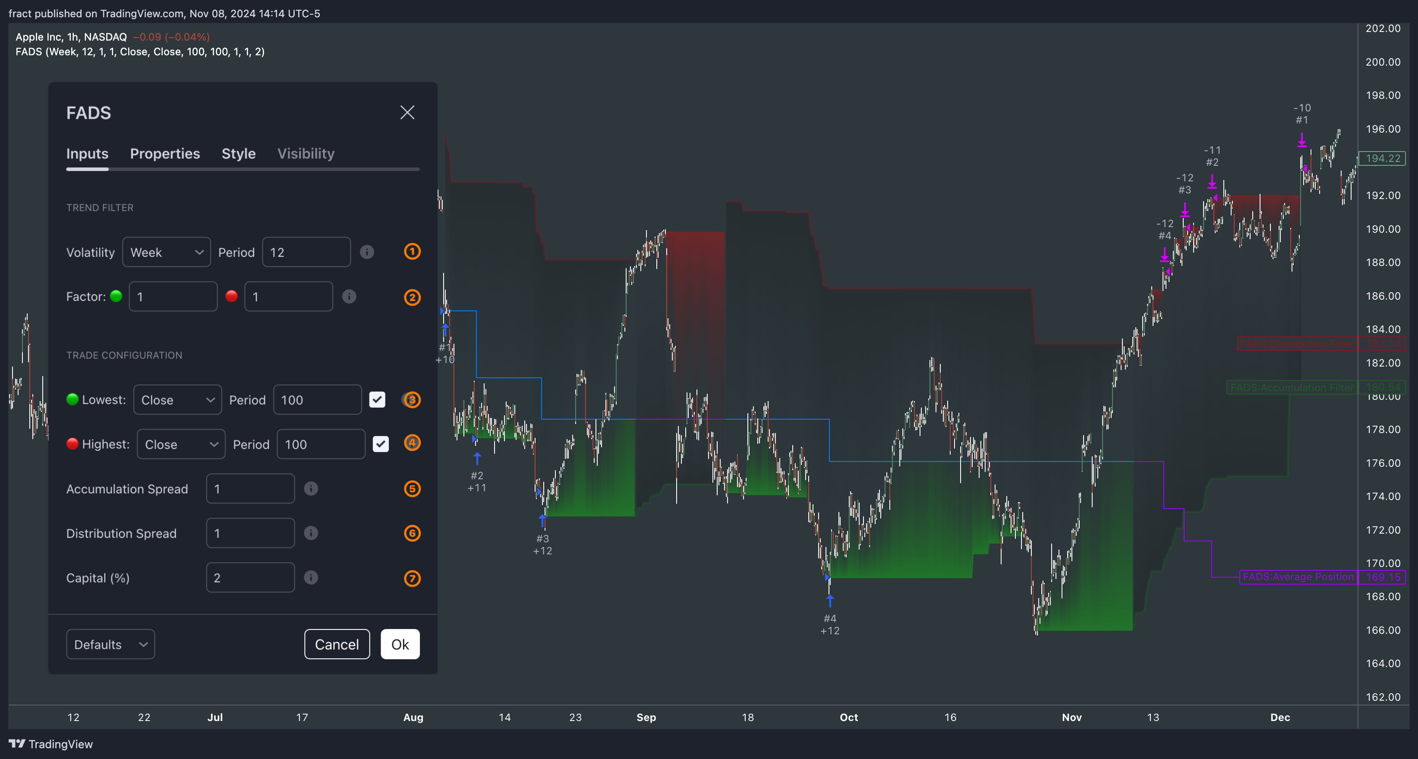Click the -12 #4 sell marker arrow

pos(1164,255)
